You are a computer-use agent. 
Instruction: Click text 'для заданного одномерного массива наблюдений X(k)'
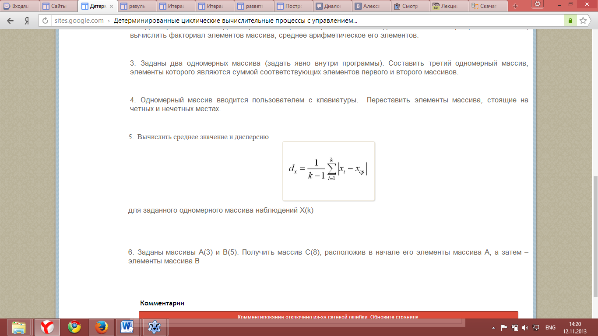(221, 210)
